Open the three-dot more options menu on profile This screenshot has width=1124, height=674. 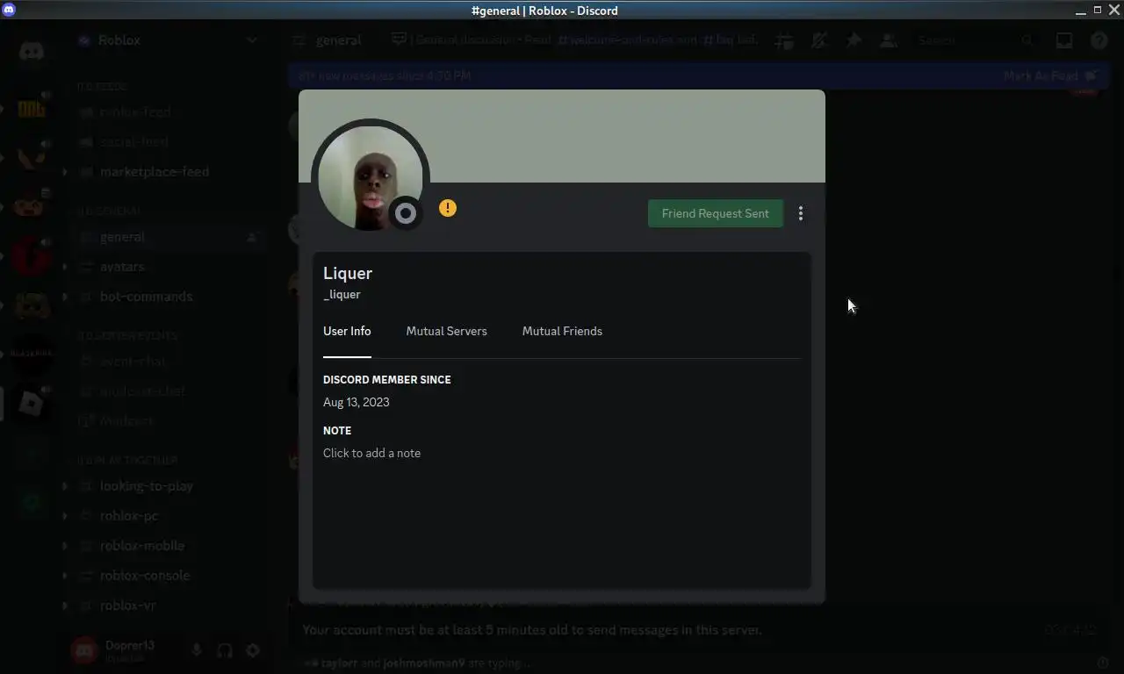pyautogui.click(x=801, y=213)
